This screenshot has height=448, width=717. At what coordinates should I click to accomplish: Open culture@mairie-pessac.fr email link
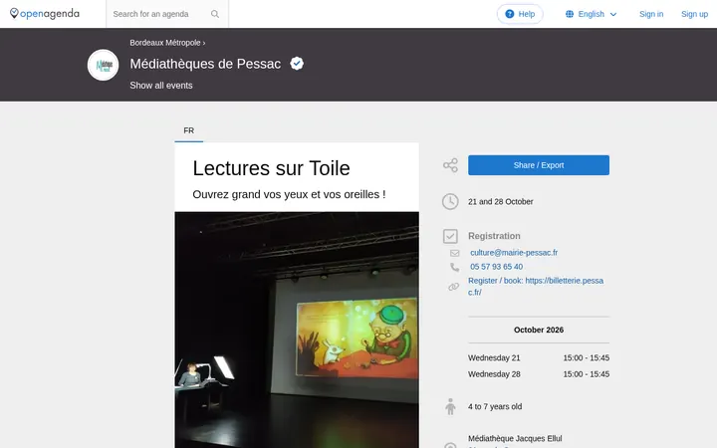pos(514,253)
